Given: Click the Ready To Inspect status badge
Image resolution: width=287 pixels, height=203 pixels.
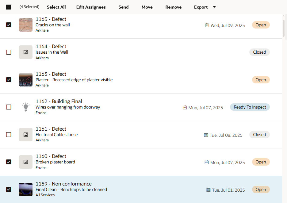Looking at the screenshot, I should click(250, 107).
